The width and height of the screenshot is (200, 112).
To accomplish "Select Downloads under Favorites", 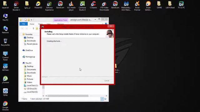I will point(30,41).
